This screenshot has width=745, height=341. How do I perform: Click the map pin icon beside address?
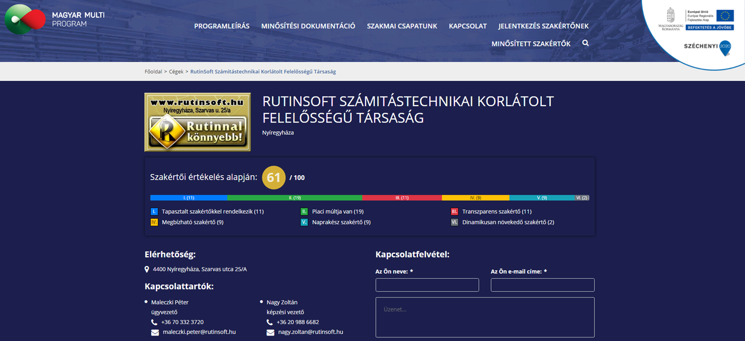tap(147, 270)
